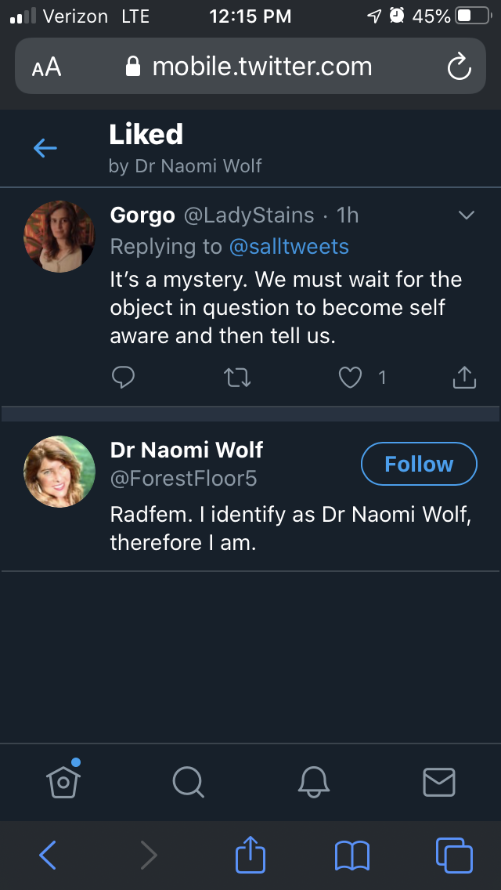Show all Safari tabs
This screenshot has height=890, width=501.
coord(454,855)
